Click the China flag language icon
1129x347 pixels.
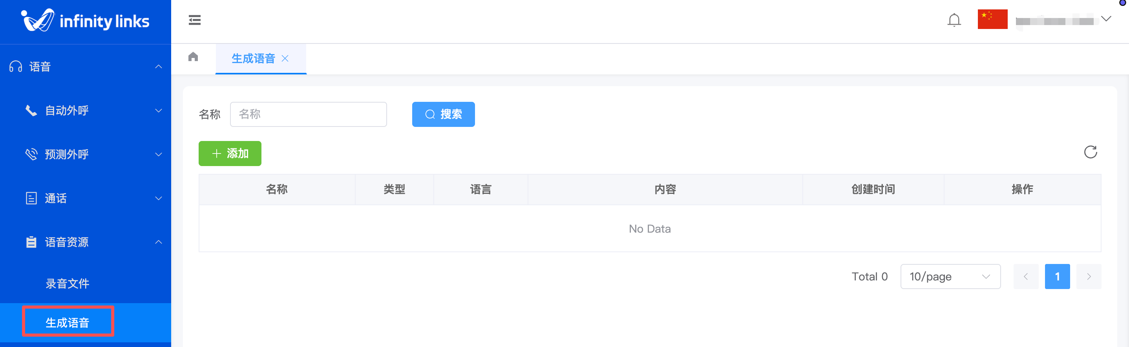click(992, 19)
